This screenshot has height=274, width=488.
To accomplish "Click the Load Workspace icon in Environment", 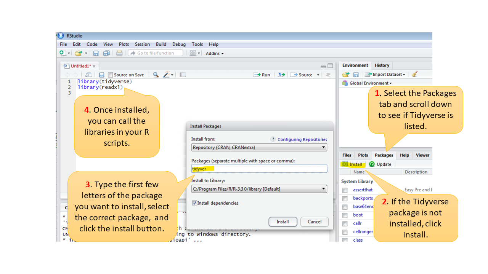I will click(x=346, y=75).
